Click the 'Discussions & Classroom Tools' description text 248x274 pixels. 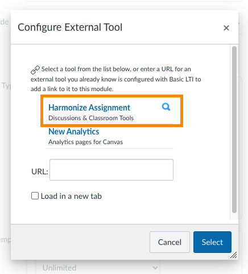click(91, 118)
